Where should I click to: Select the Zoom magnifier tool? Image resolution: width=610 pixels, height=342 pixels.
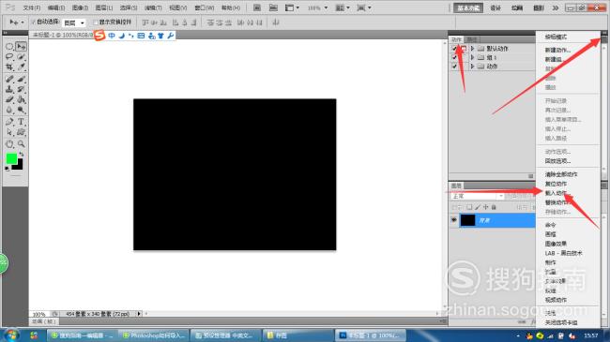22,144
